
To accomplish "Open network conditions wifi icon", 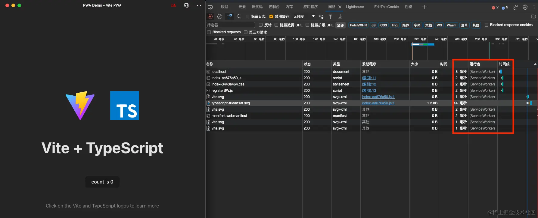I will pyautogui.click(x=321, y=16).
